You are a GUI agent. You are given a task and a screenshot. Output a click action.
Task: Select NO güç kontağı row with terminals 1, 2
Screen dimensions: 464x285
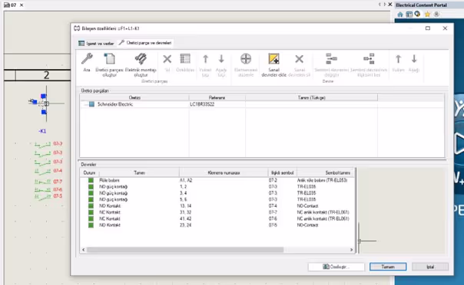tap(217, 187)
